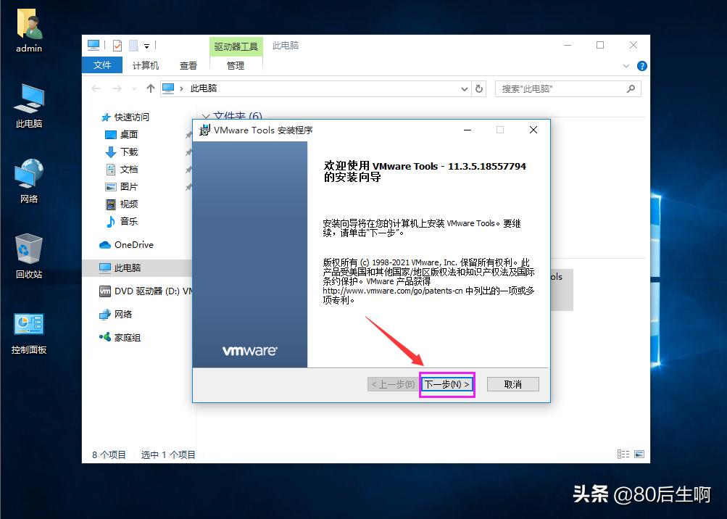Switch to details view in status bar
The image size is (727, 519).
[x=623, y=454]
